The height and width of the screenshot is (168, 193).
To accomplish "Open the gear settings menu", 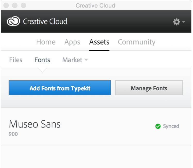I will pyautogui.click(x=177, y=22).
